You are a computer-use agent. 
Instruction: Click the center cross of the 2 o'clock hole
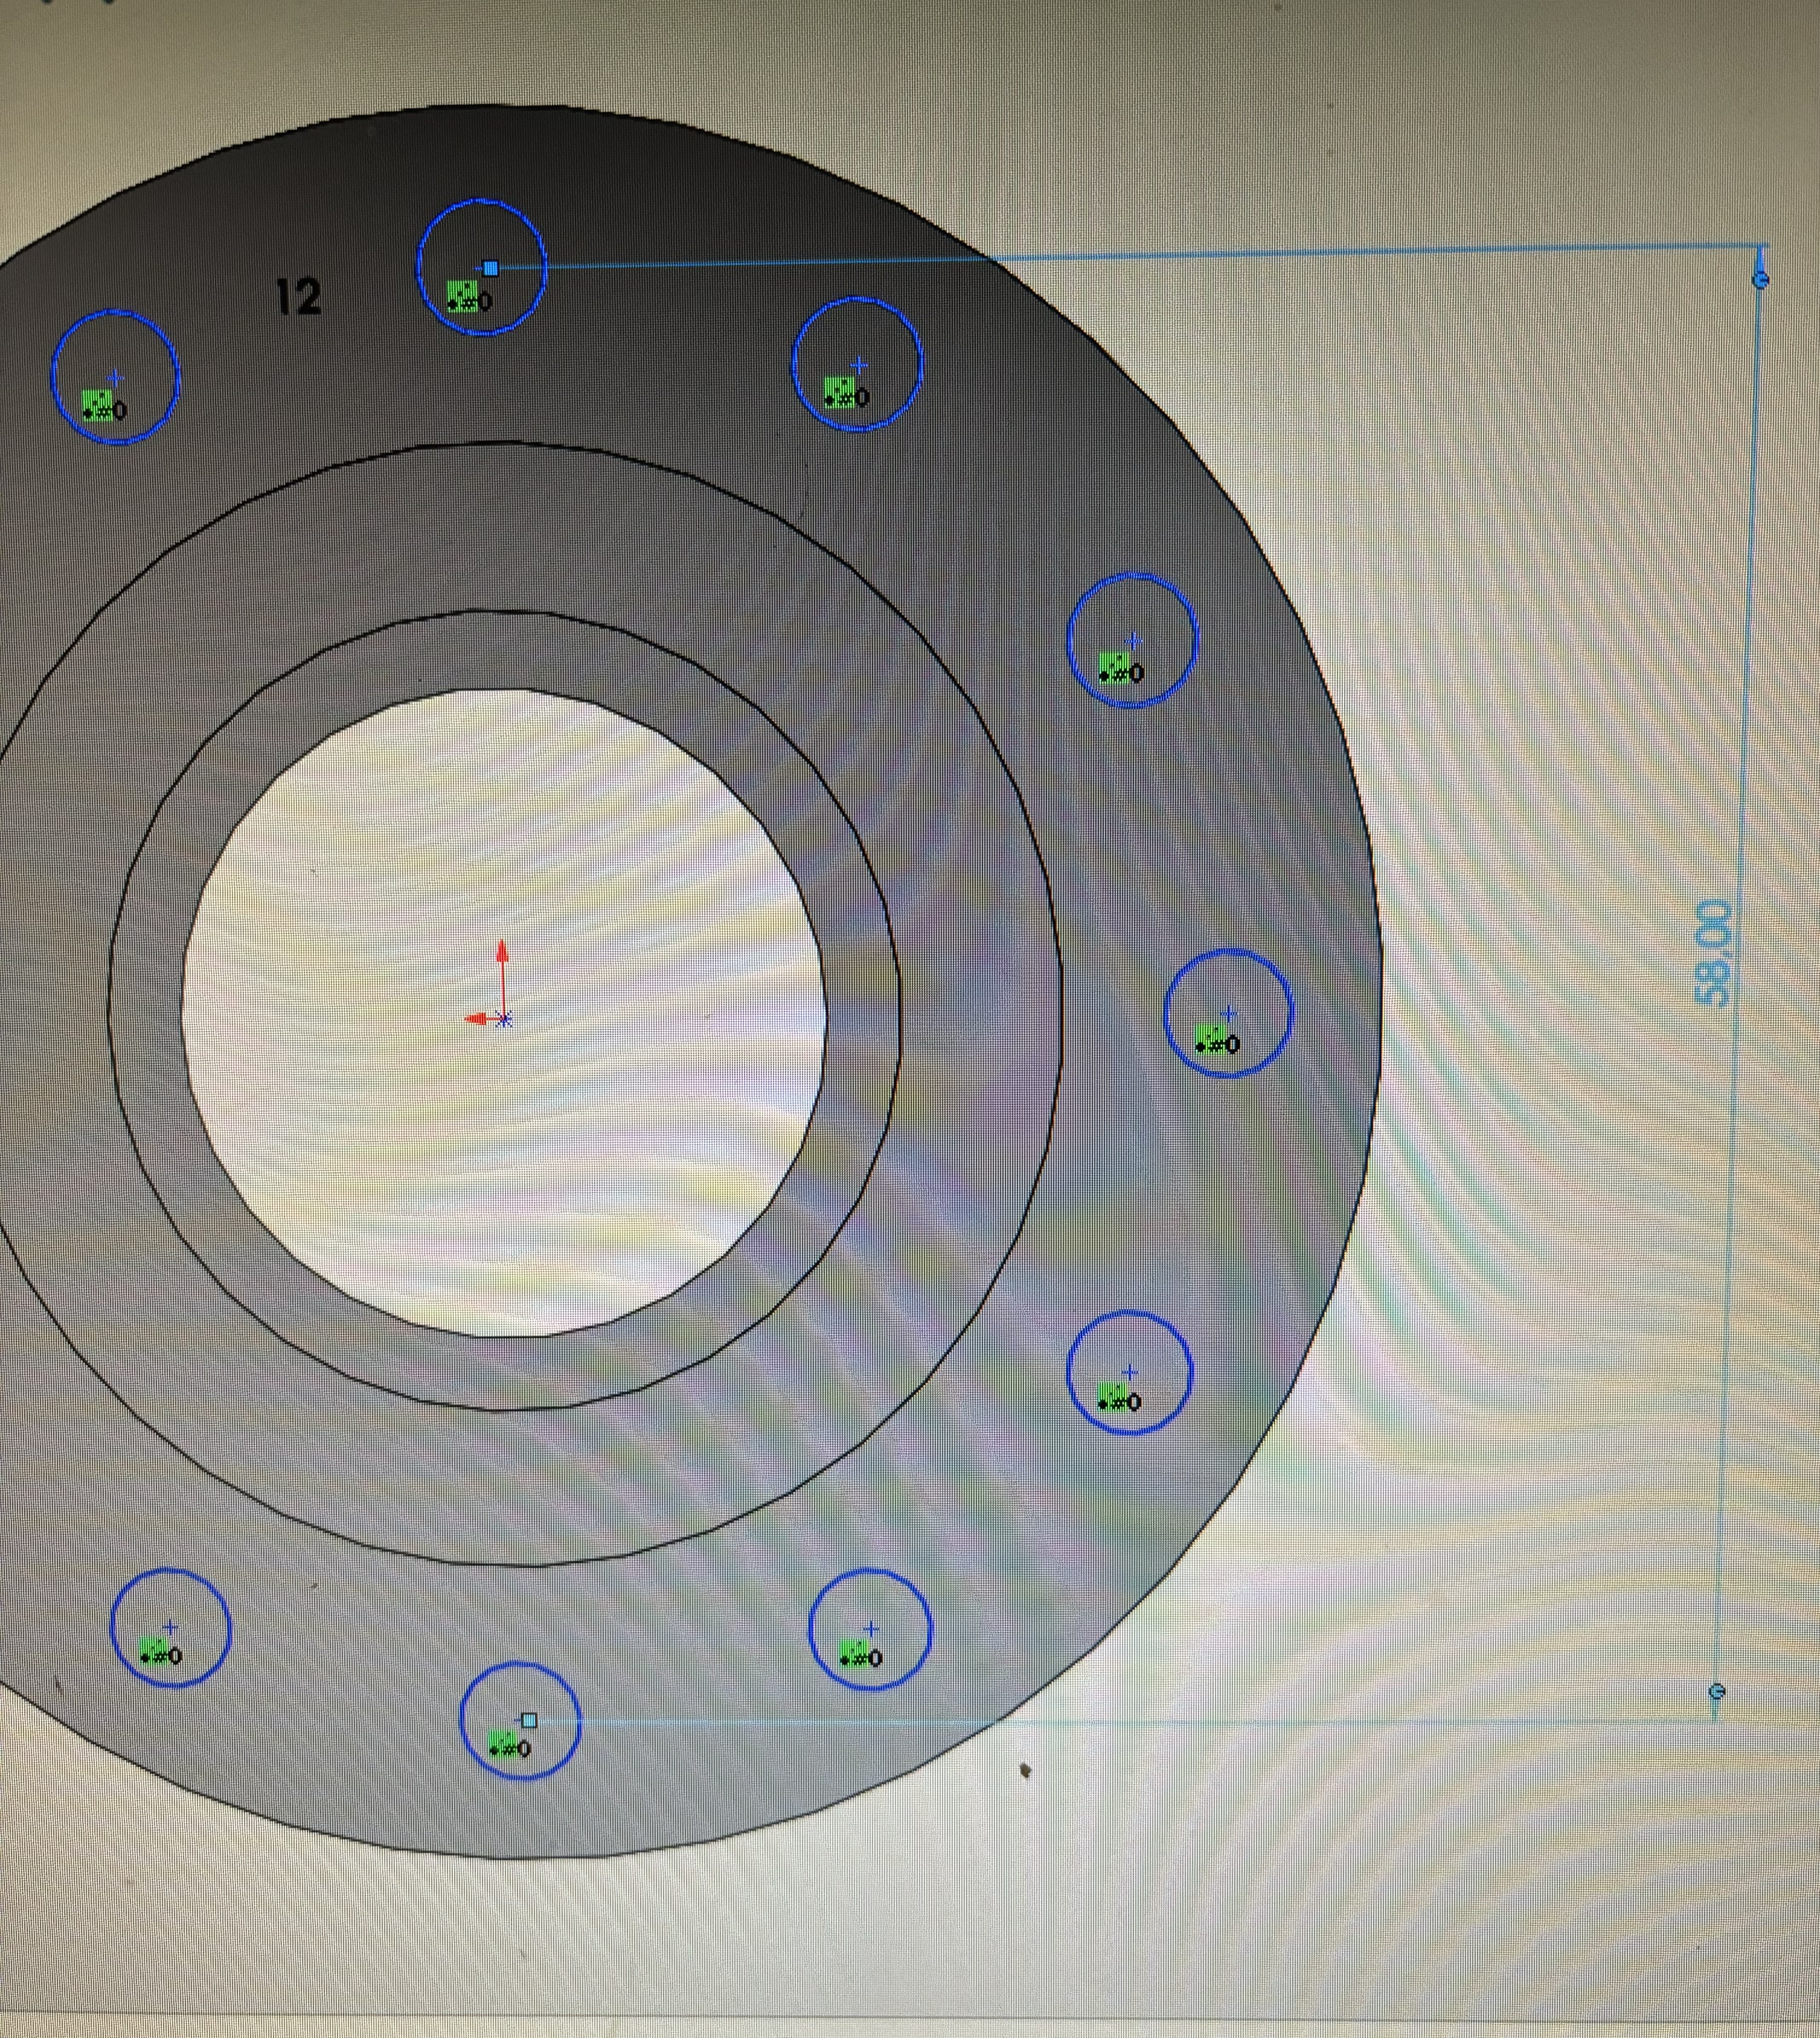1132,641
